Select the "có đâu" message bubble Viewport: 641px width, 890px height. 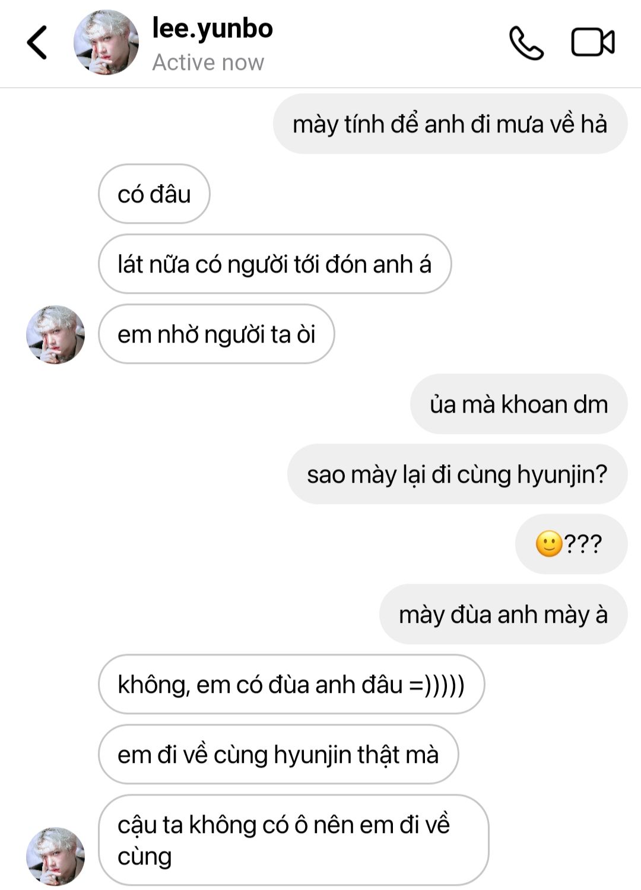point(154,194)
